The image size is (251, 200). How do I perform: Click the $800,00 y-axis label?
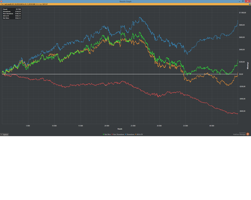(x=242, y=25)
